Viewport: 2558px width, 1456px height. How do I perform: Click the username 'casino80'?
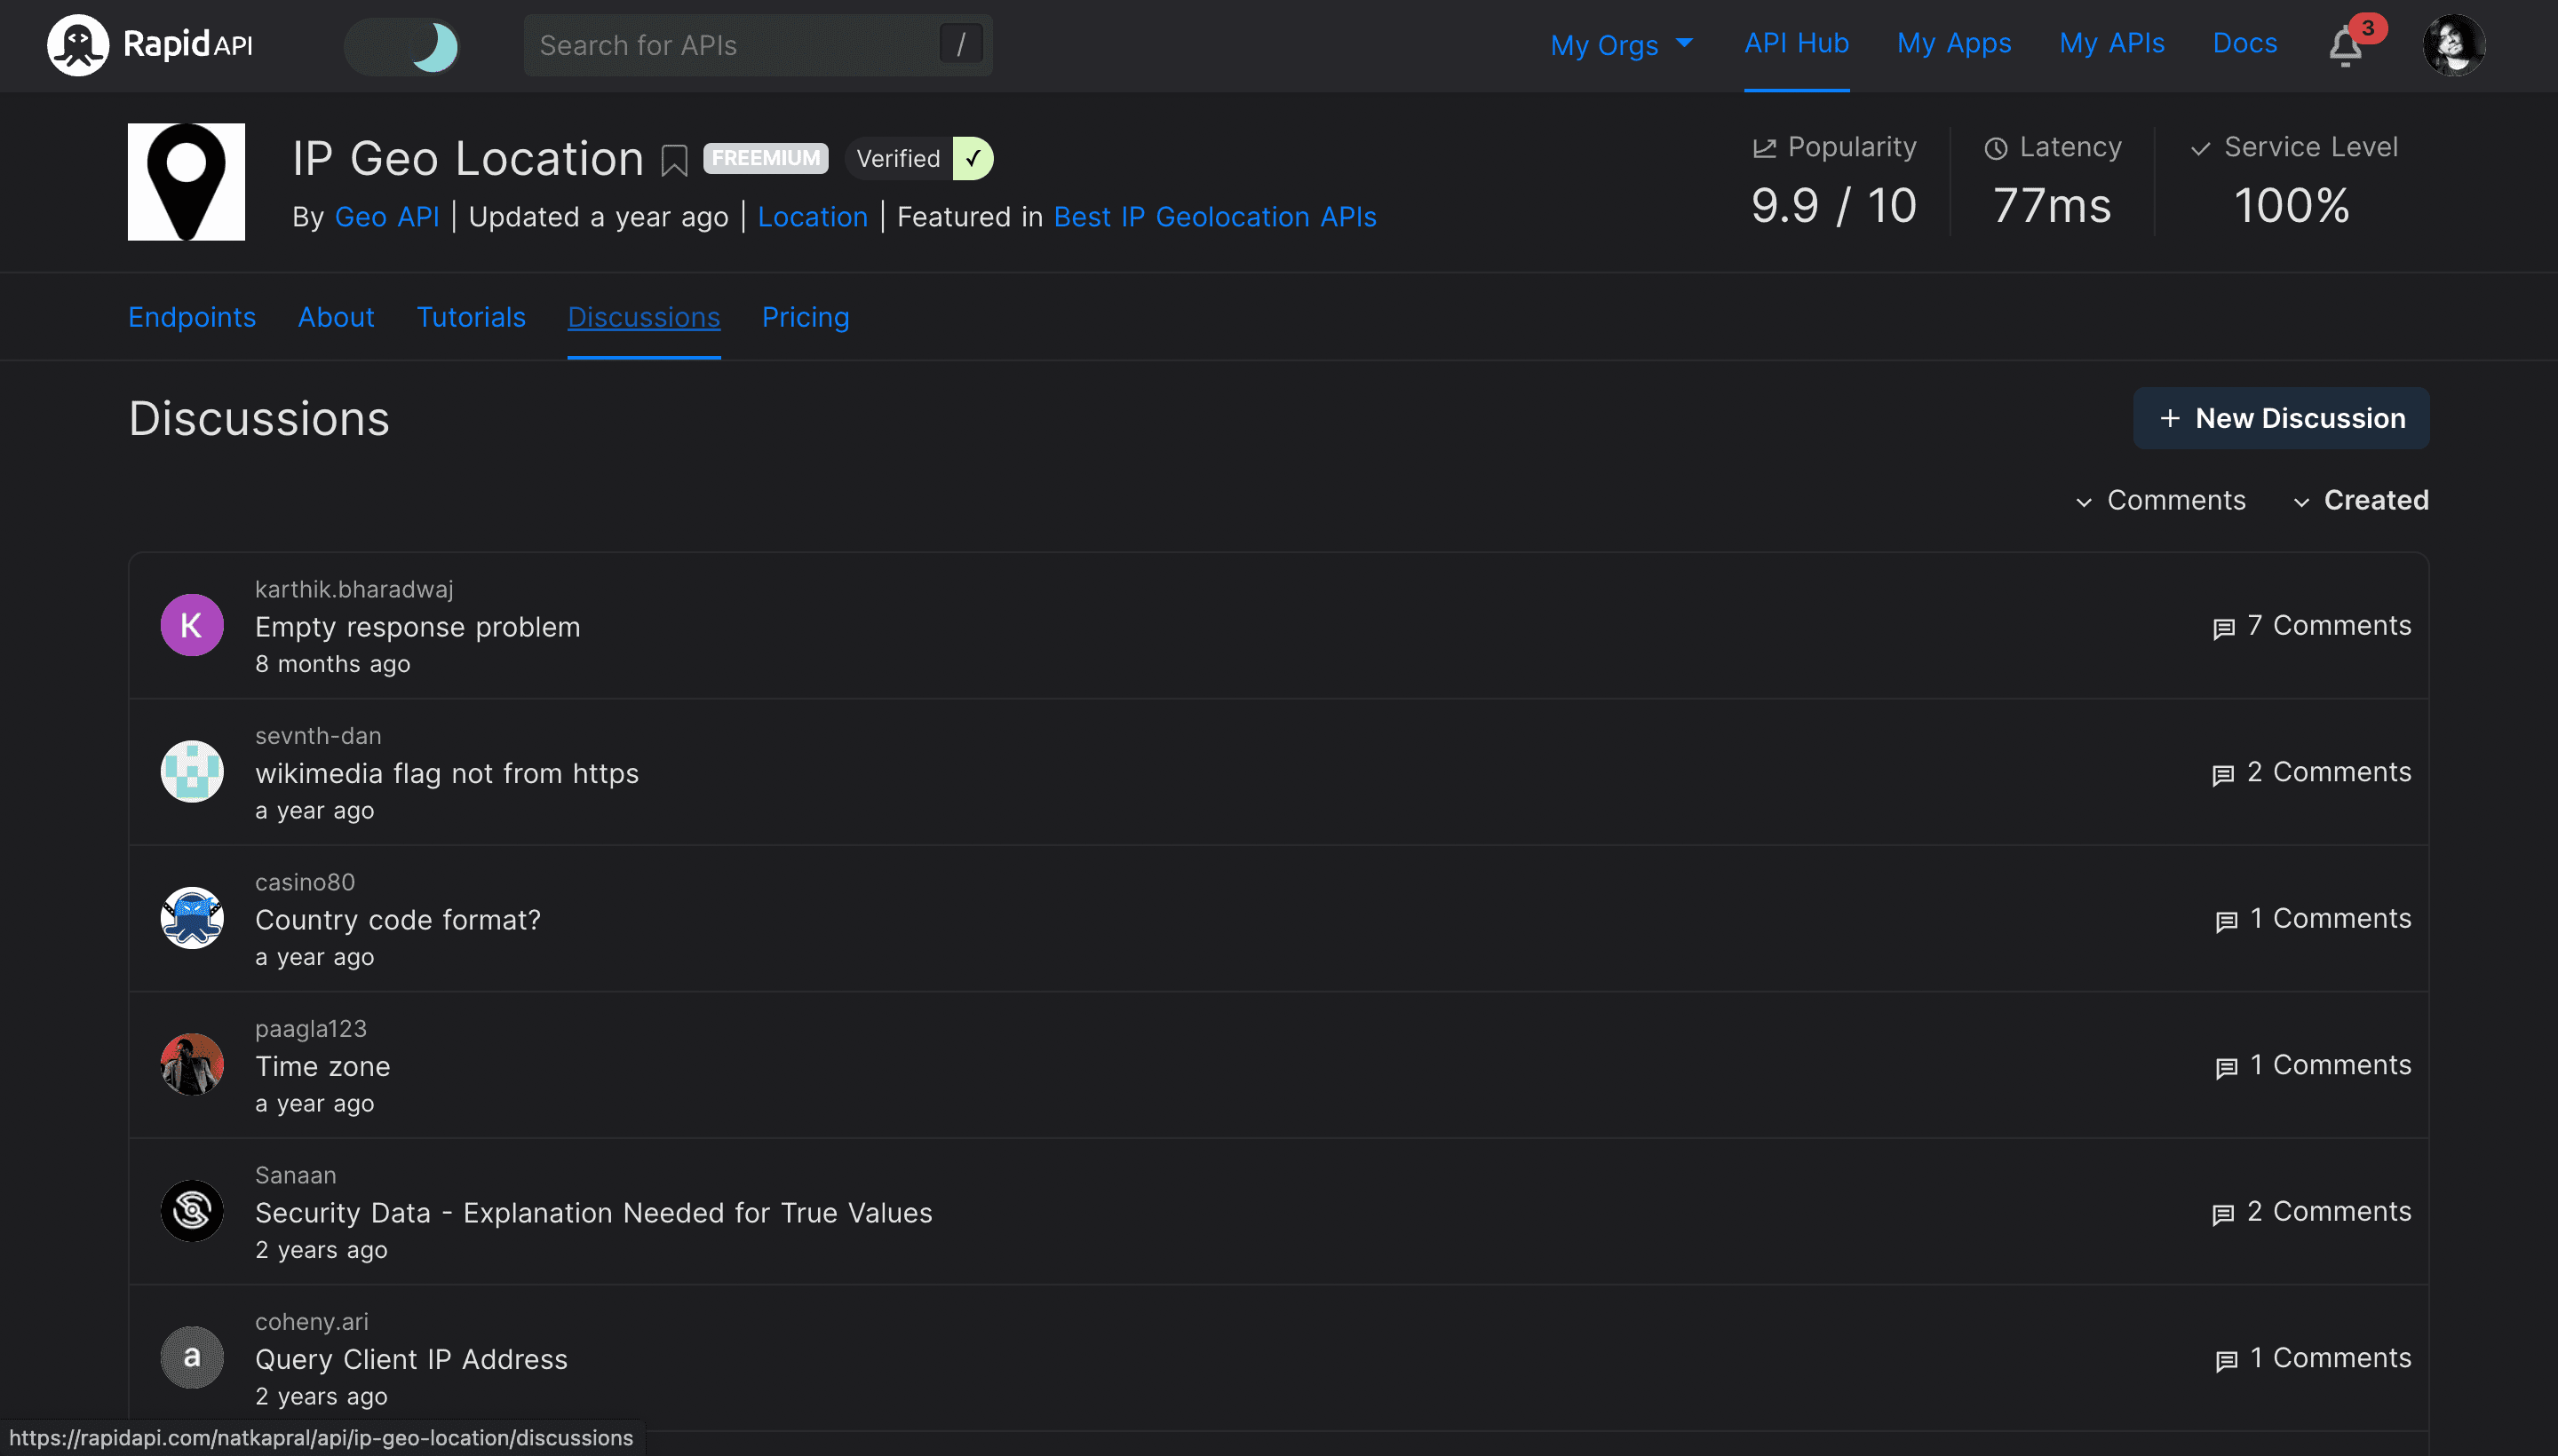point(306,882)
